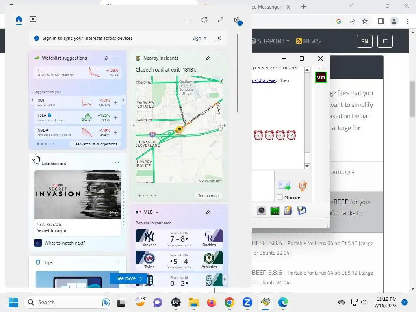
Task: Close the Messenger browser tab
Action: pos(288,7)
